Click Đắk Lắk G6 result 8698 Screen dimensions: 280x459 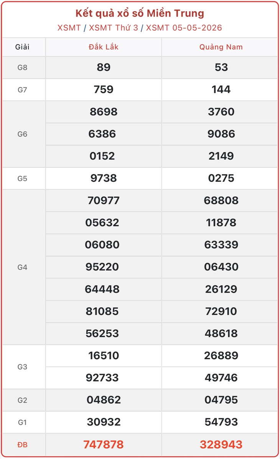pyautogui.click(x=104, y=111)
